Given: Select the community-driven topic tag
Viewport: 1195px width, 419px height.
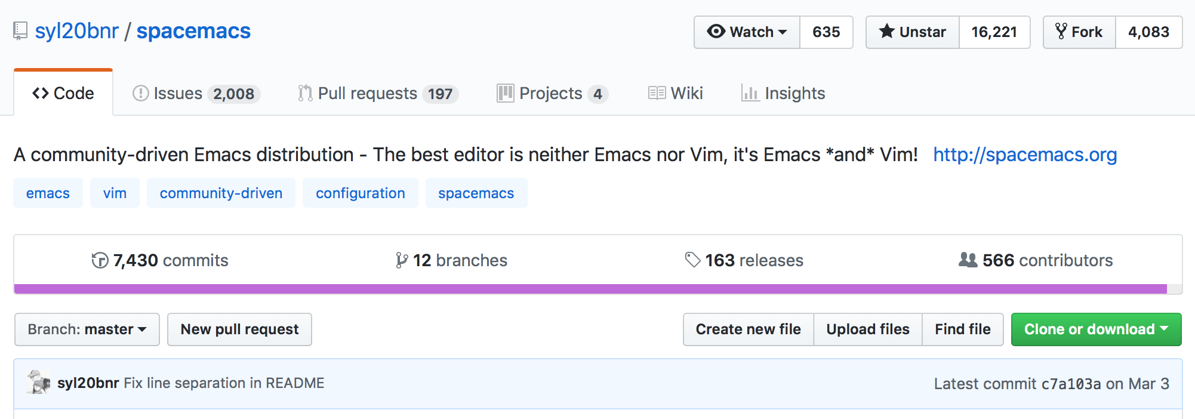Looking at the screenshot, I should click(221, 193).
